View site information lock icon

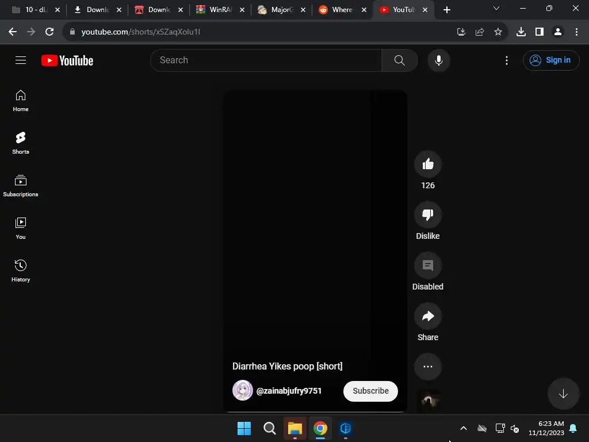(x=72, y=32)
